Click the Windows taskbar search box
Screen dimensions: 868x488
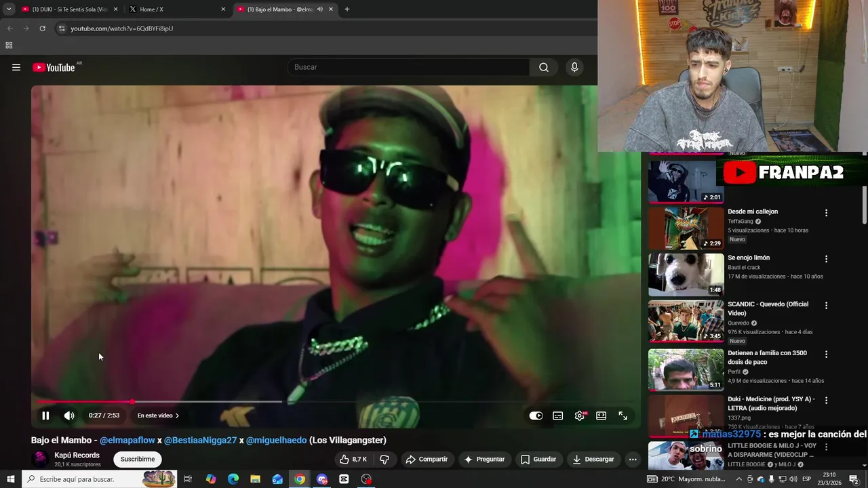click(x=100, y=479)
